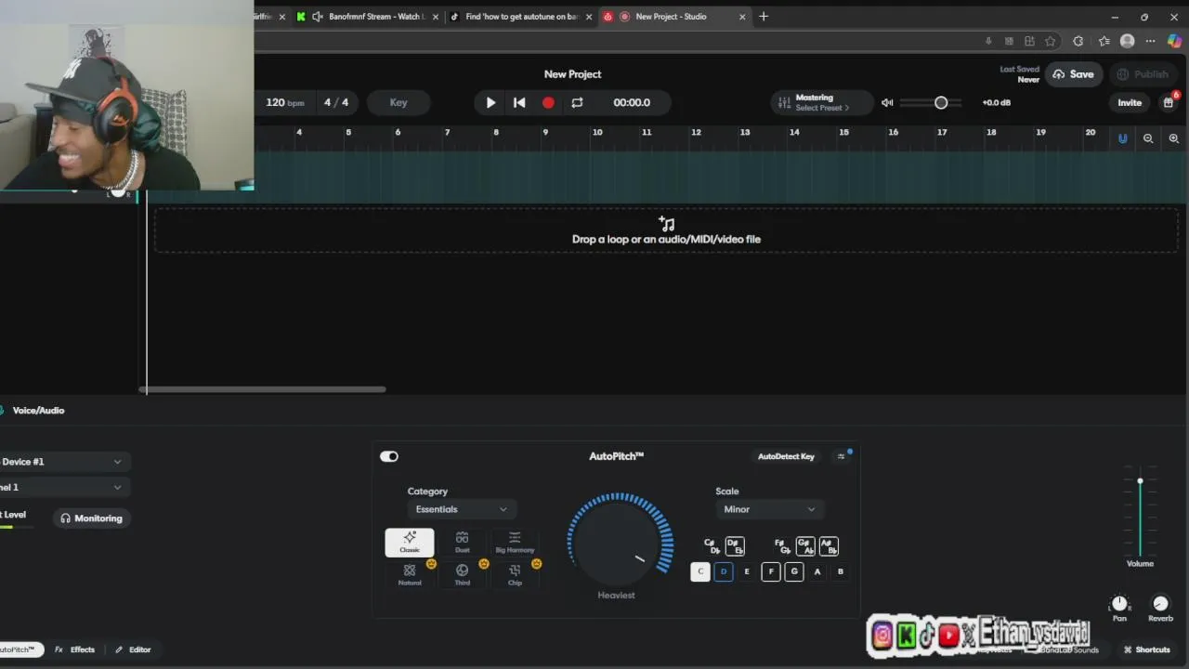Image resolution: width=1189 pixels, height=669 pixels.
Task: Open the Effects tab
Action: click(x=75, y=649)
